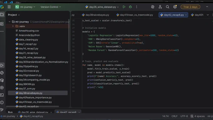Show hidden editor tabs dropdown chevron
This screenshot has height=120, width=213.
tap(208, 15)
